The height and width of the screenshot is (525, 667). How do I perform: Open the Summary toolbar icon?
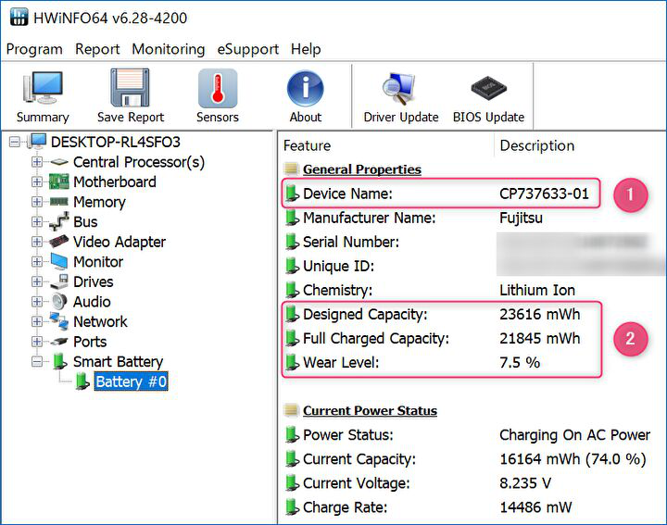point(43,88)
